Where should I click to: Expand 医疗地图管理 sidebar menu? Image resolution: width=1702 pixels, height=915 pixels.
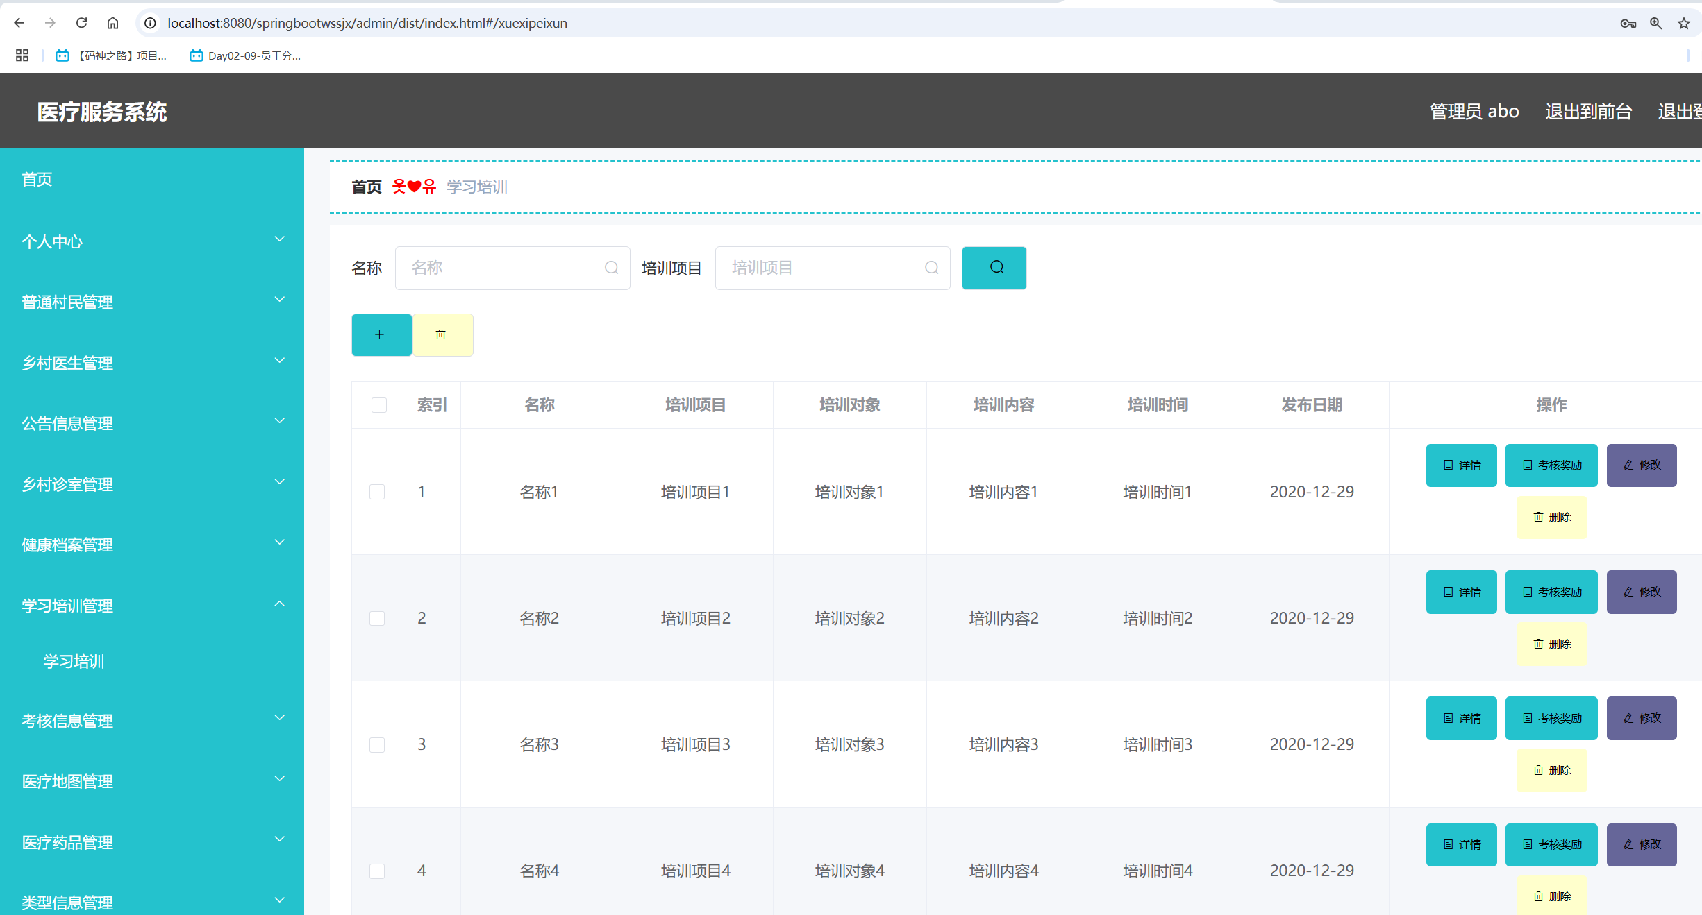click(152, 781)
